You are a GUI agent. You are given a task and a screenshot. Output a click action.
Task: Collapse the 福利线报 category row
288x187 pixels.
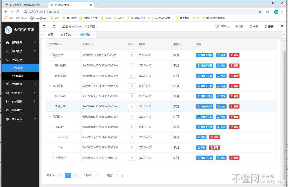click(50, 86)
